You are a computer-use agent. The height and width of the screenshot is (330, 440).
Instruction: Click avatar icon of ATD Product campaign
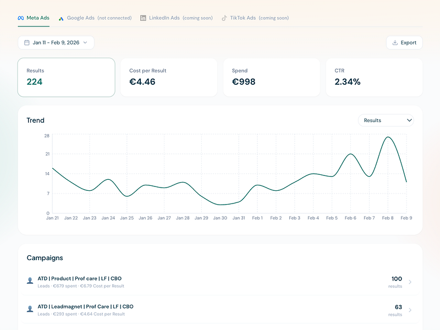[x=30, y=280]
